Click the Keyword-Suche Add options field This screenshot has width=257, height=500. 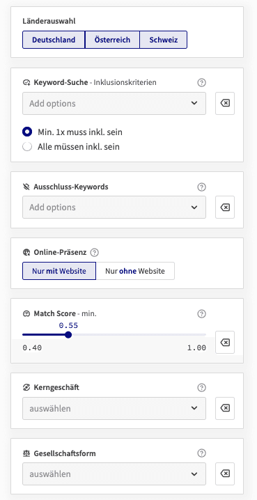coord(114,103)
